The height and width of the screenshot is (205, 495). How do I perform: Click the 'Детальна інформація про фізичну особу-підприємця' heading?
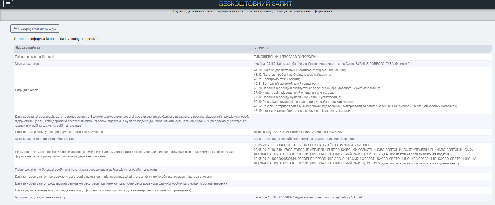pyautogui.click(x=56, y=39)
